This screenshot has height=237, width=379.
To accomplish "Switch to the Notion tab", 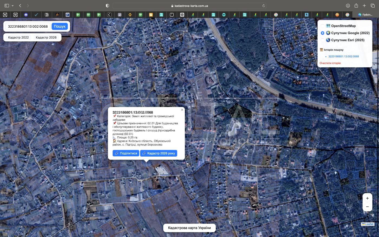I will [47, 15].
